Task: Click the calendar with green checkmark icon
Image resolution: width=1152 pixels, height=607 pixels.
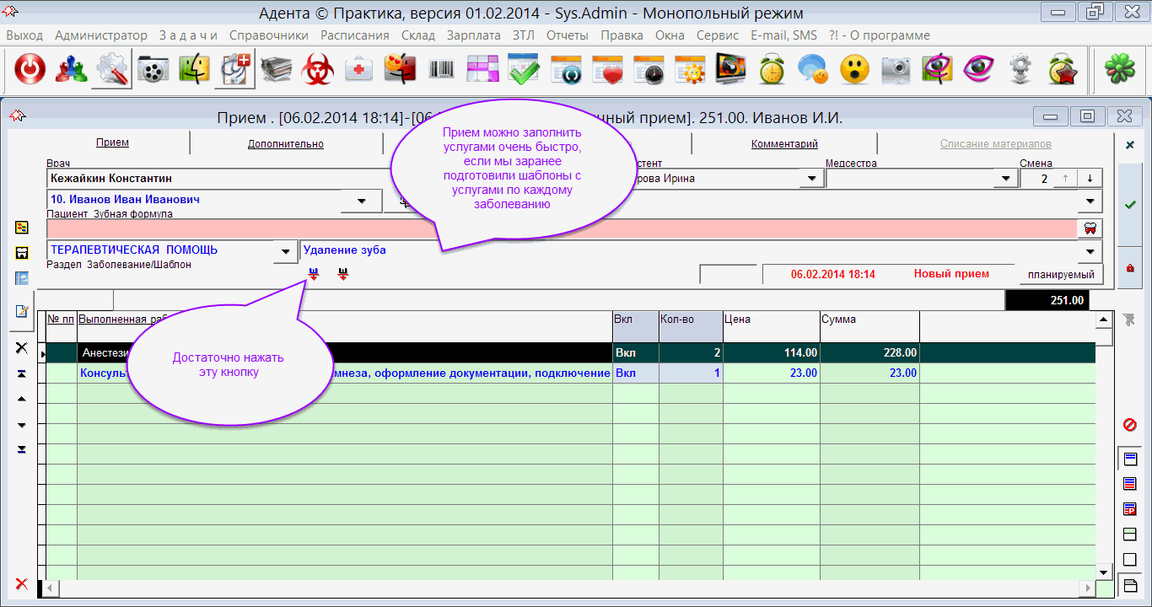Action: (524, 70)
